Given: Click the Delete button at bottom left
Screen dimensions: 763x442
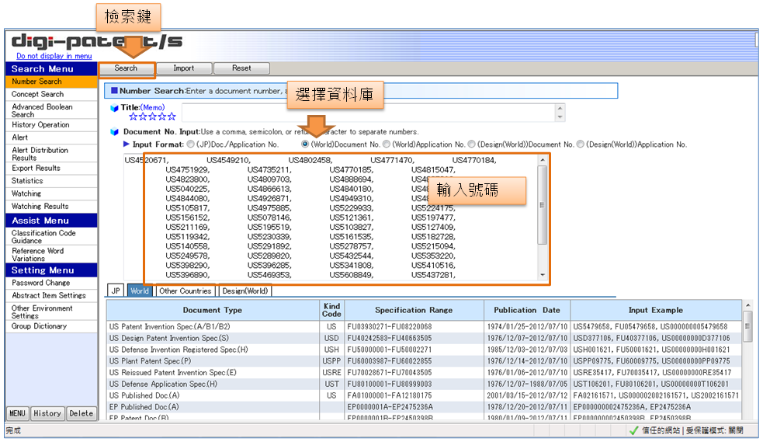Looking at the screenshot, I should click(x=82, y=414).
